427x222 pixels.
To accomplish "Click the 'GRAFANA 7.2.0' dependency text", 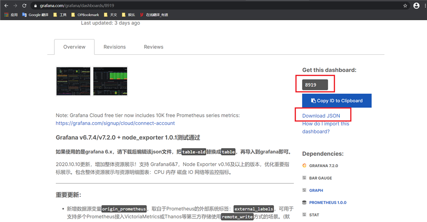I will click(324, 166).
